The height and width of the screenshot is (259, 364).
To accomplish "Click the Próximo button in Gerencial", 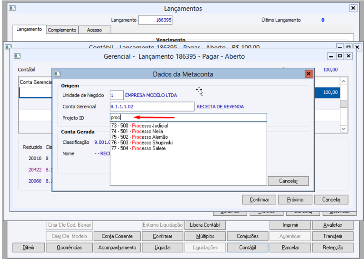I will click(295, 200).
